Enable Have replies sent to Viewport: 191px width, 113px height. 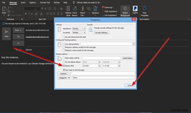click(64, 58)
